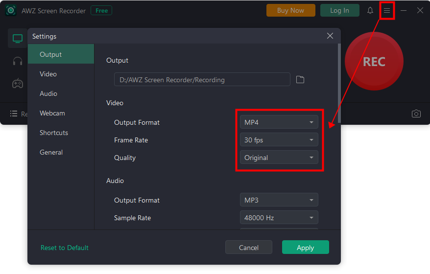Open the recording list icon
430x274 pixels.
(13, 114)
